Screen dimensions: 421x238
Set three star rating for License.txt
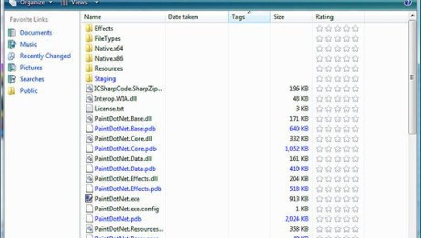point(337,108)
